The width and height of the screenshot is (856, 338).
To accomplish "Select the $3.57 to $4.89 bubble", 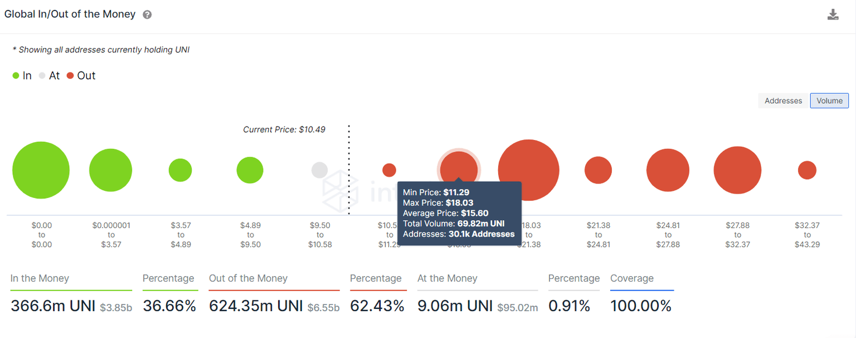I will pos(180,170).
